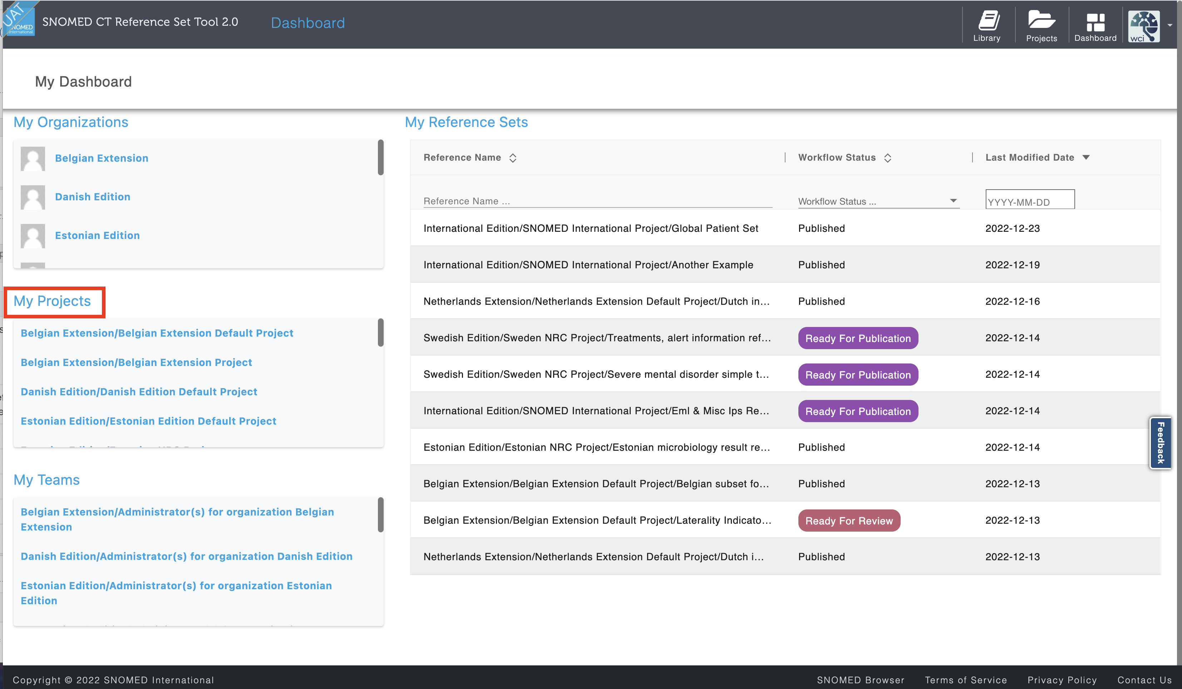Click the My Reference Sets heading

coord(466,122)
